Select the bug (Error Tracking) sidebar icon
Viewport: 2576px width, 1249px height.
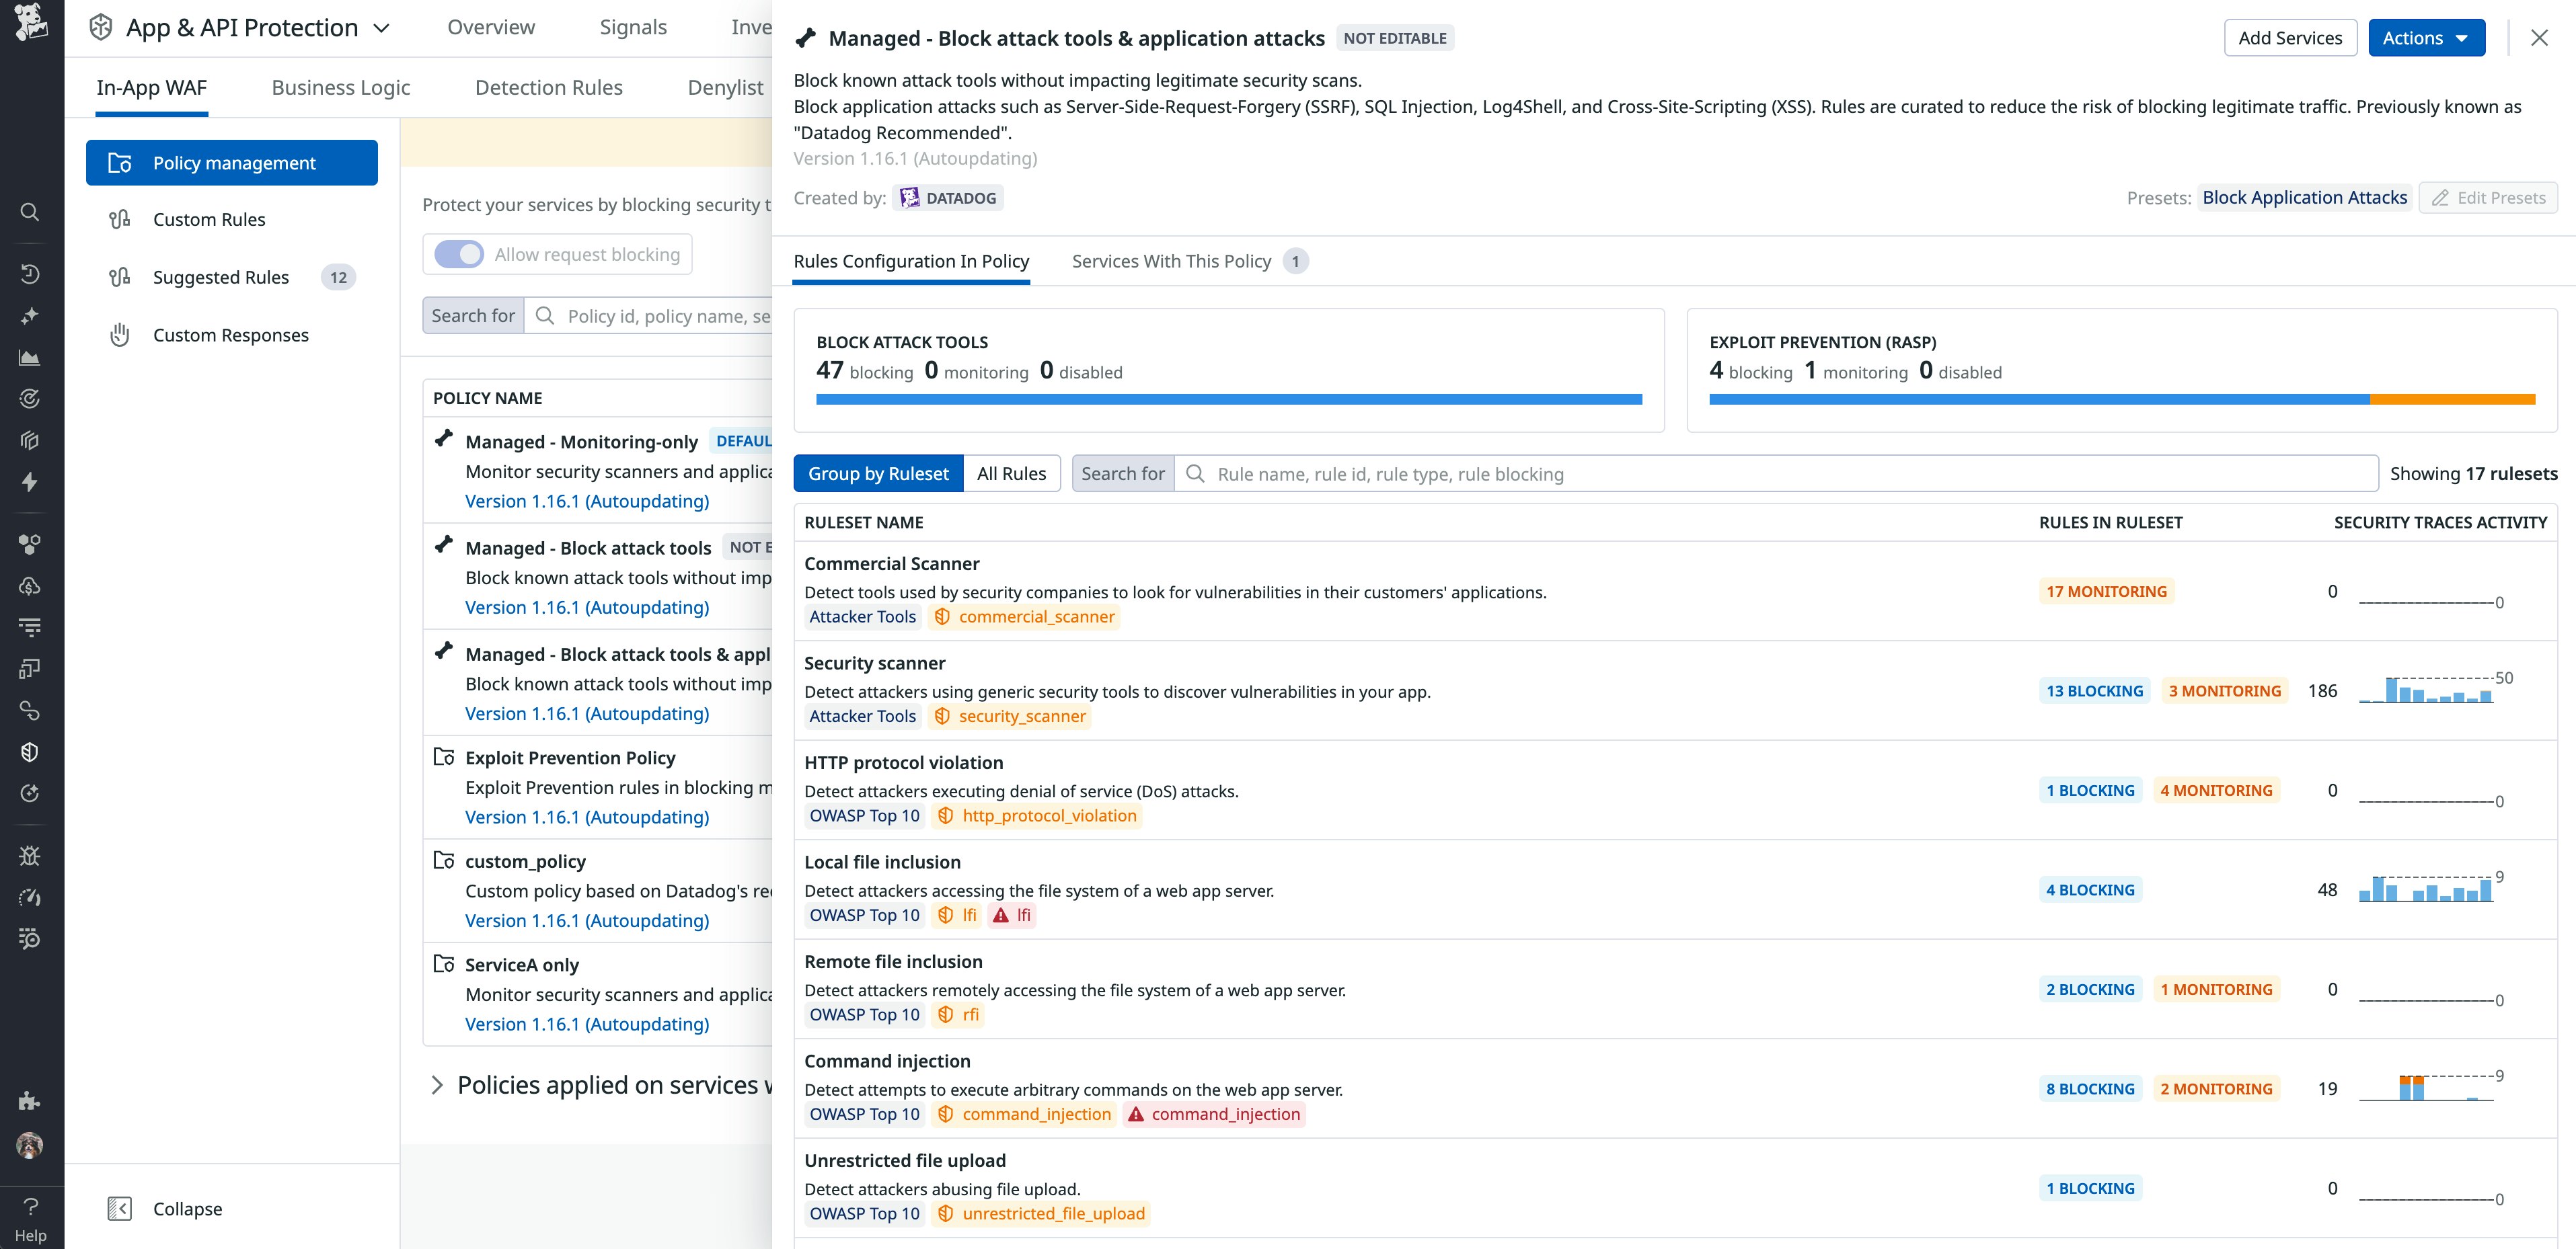click(30, 855)
